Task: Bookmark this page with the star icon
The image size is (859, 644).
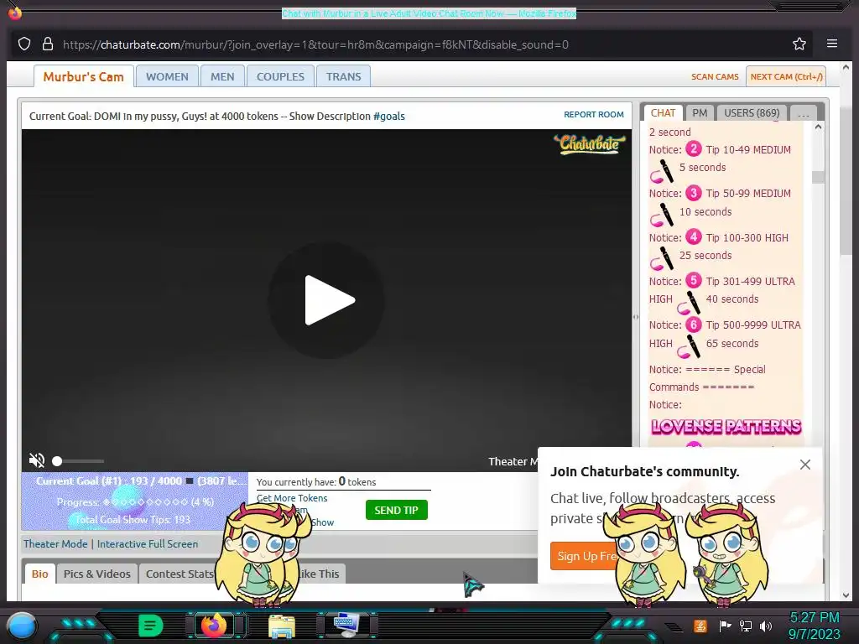Action: pyautogui.click(x=799, y=44)
